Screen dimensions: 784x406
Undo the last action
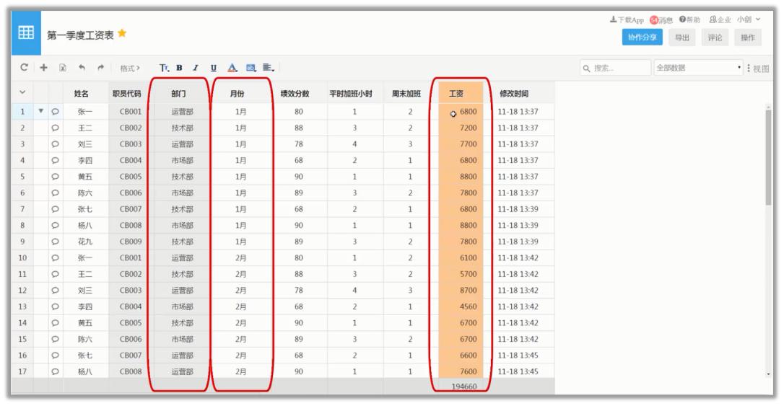82,67
